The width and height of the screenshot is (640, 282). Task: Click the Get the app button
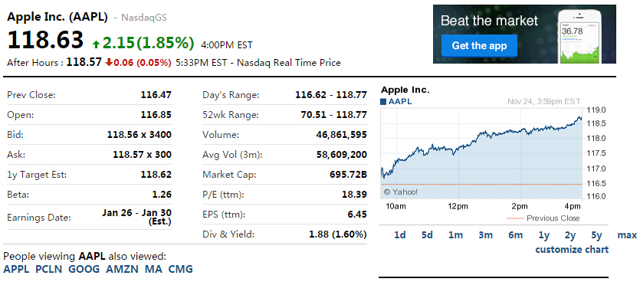coord(479,46)
